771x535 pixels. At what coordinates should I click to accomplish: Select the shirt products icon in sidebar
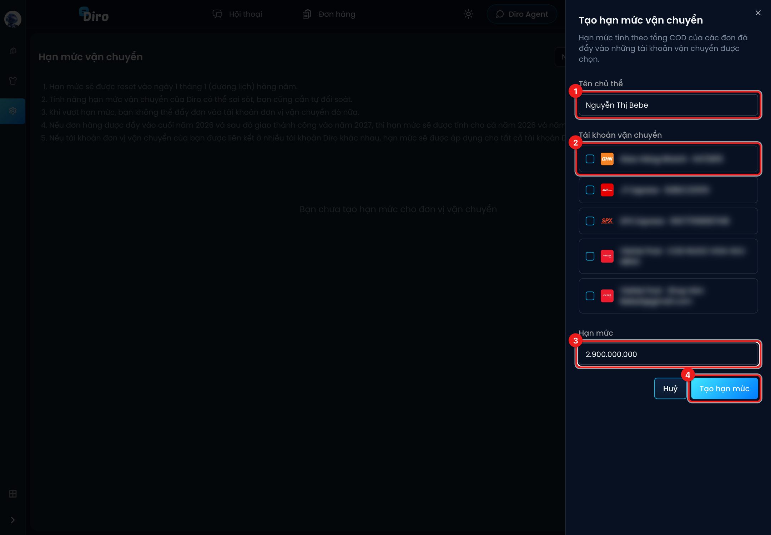13,81
